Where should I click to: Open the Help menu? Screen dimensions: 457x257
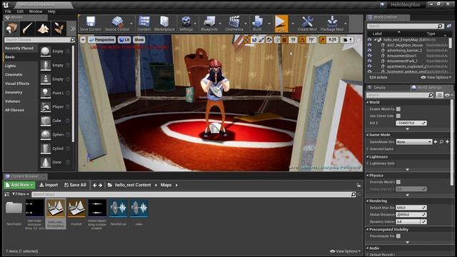[51, 11]
